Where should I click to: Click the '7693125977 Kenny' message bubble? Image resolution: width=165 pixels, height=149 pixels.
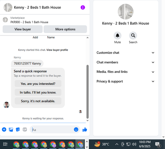pos(27,63)
